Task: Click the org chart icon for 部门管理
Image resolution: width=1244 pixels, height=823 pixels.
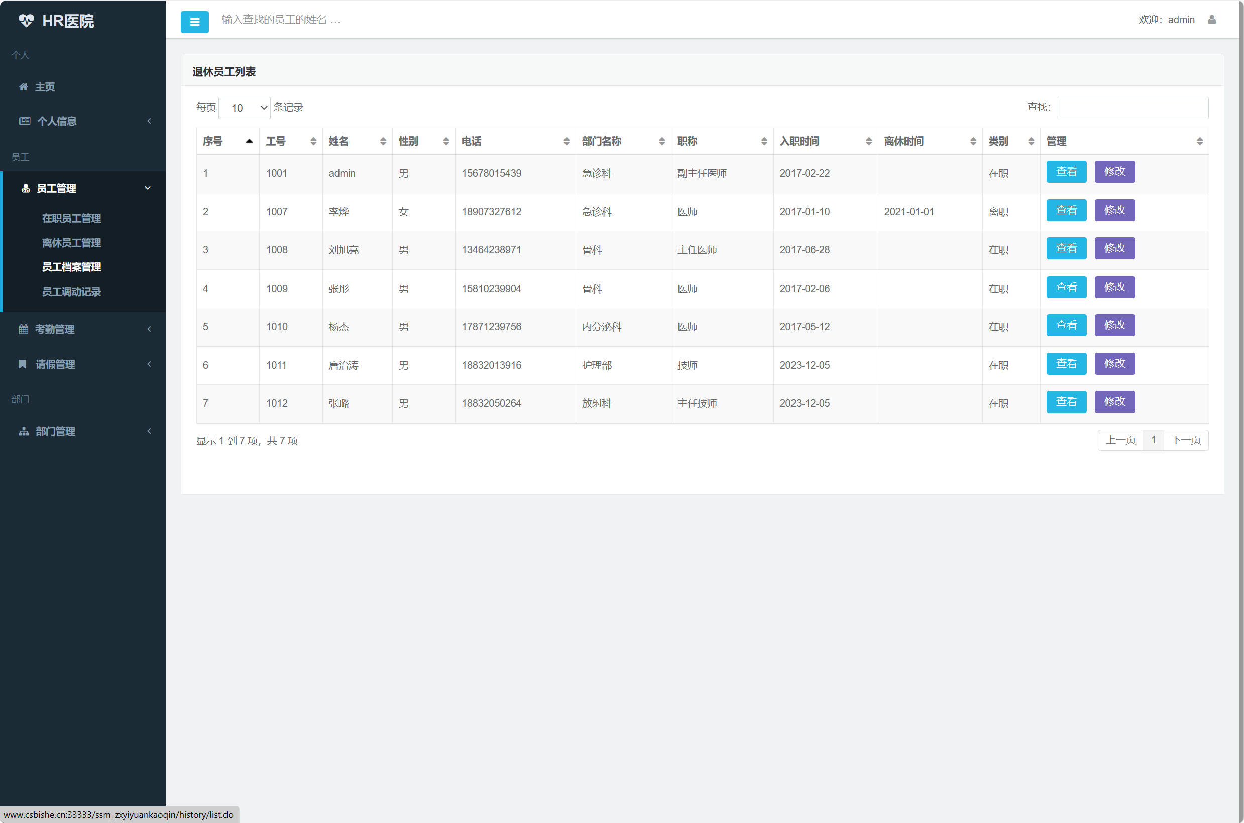Action: pyautogui.click(x=23, y=431)
